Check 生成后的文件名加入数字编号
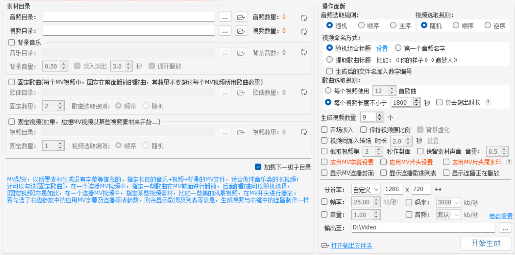The height and width of the screenshot is (255, 515). [x=330, y=71]
